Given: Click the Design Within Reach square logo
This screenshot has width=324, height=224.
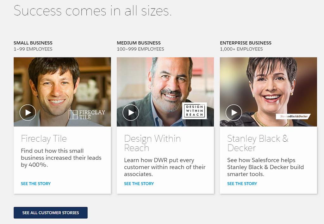Looking at the screenshot, I should tap(195, 111).
